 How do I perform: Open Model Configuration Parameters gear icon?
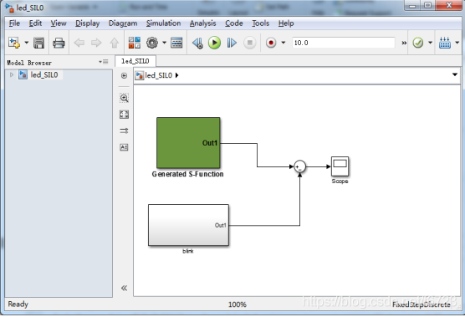point(152,43)
